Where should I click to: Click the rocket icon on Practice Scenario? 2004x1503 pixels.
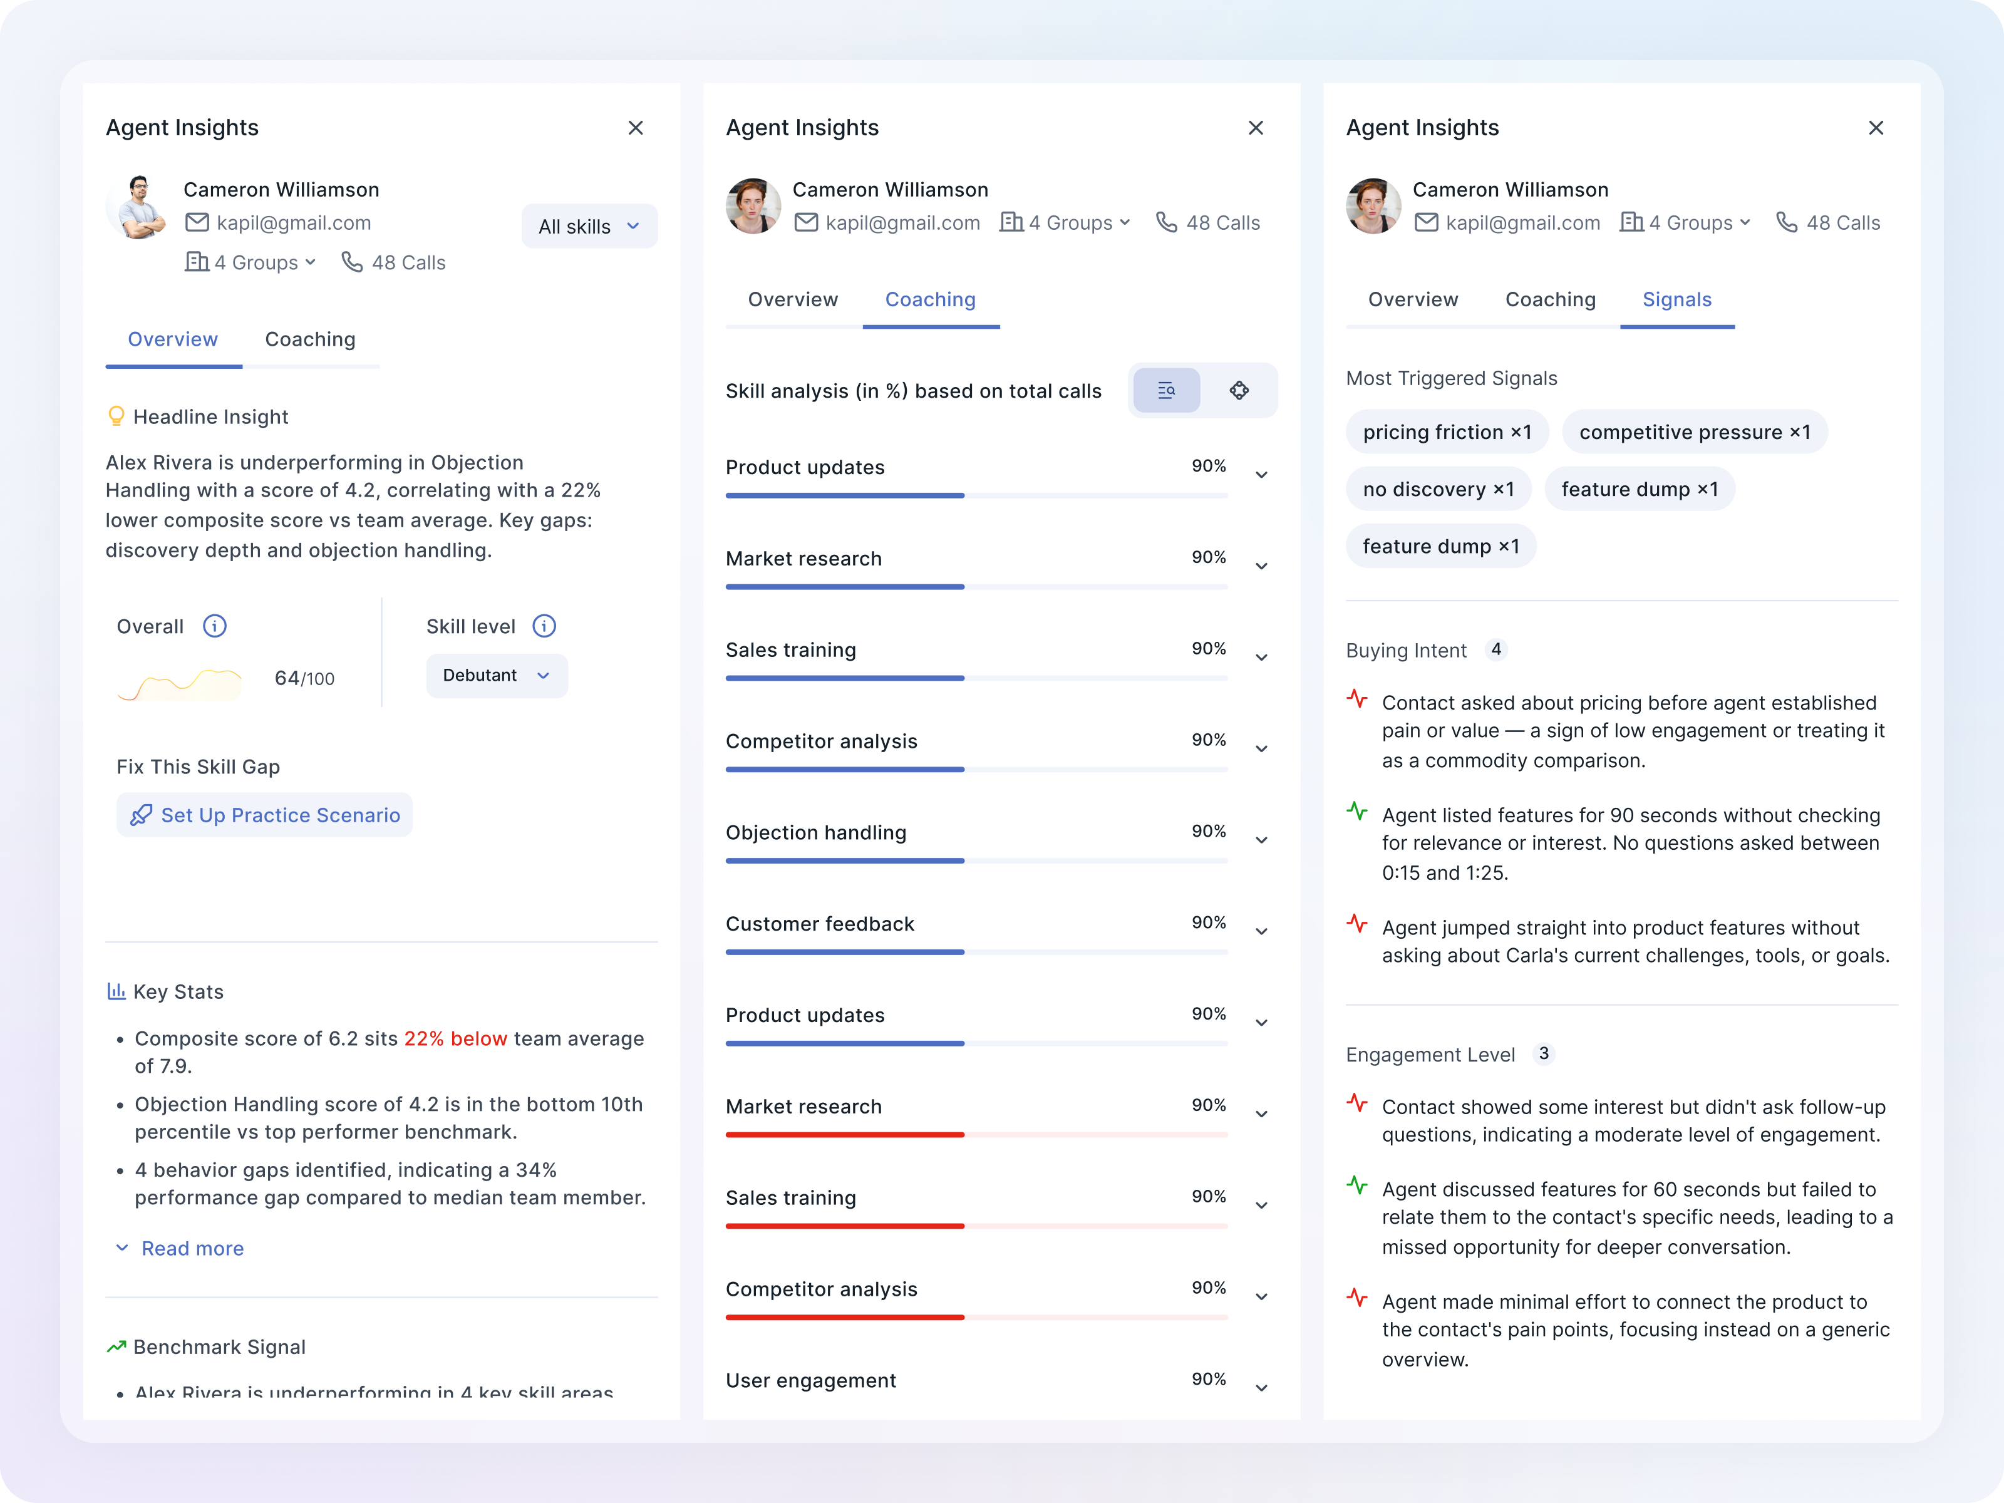[142, 815]
